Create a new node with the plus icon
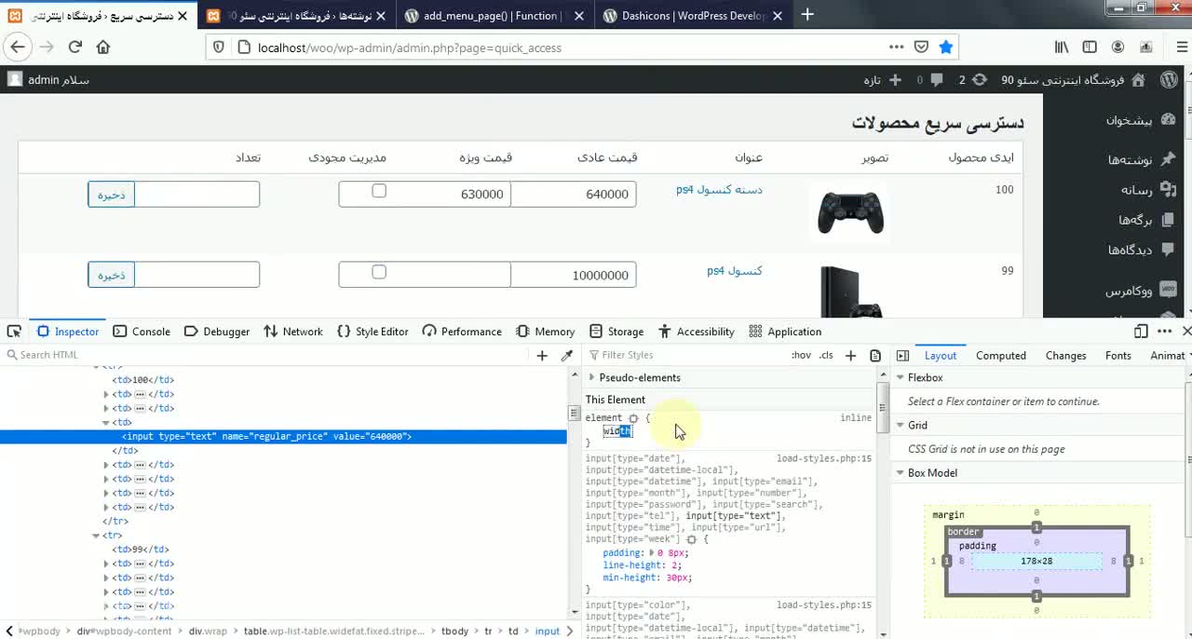1192x639 pixels. tap(542, 355)
